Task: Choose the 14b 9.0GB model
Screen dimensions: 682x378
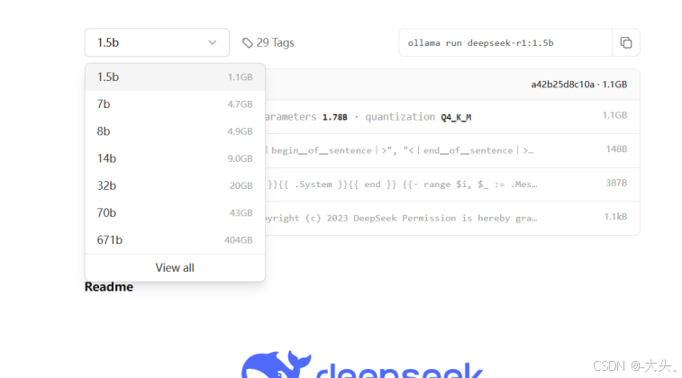Action: click(175, 158)
